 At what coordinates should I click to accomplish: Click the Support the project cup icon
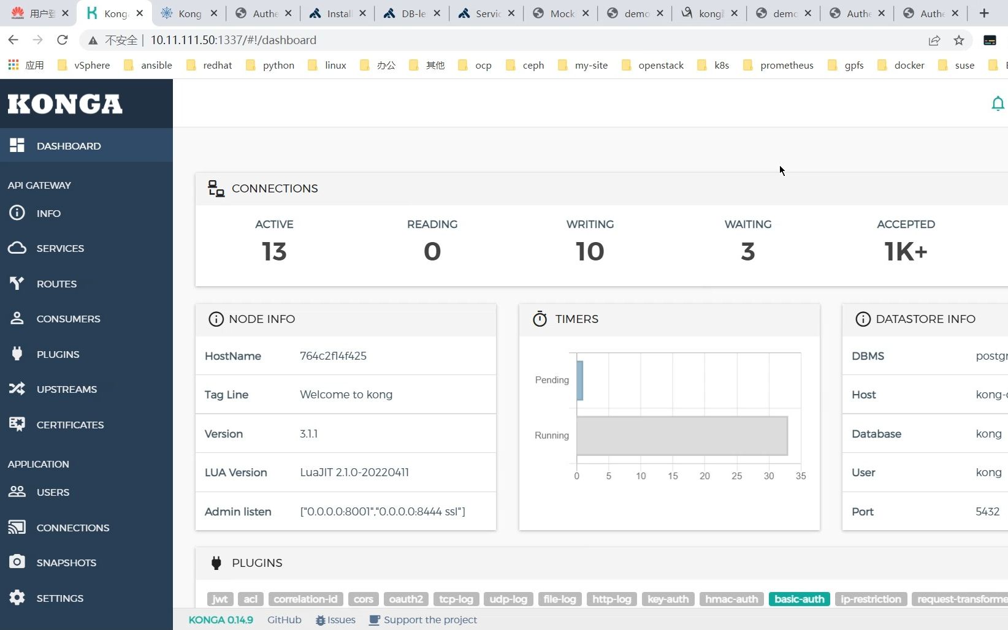pos(375,620)
